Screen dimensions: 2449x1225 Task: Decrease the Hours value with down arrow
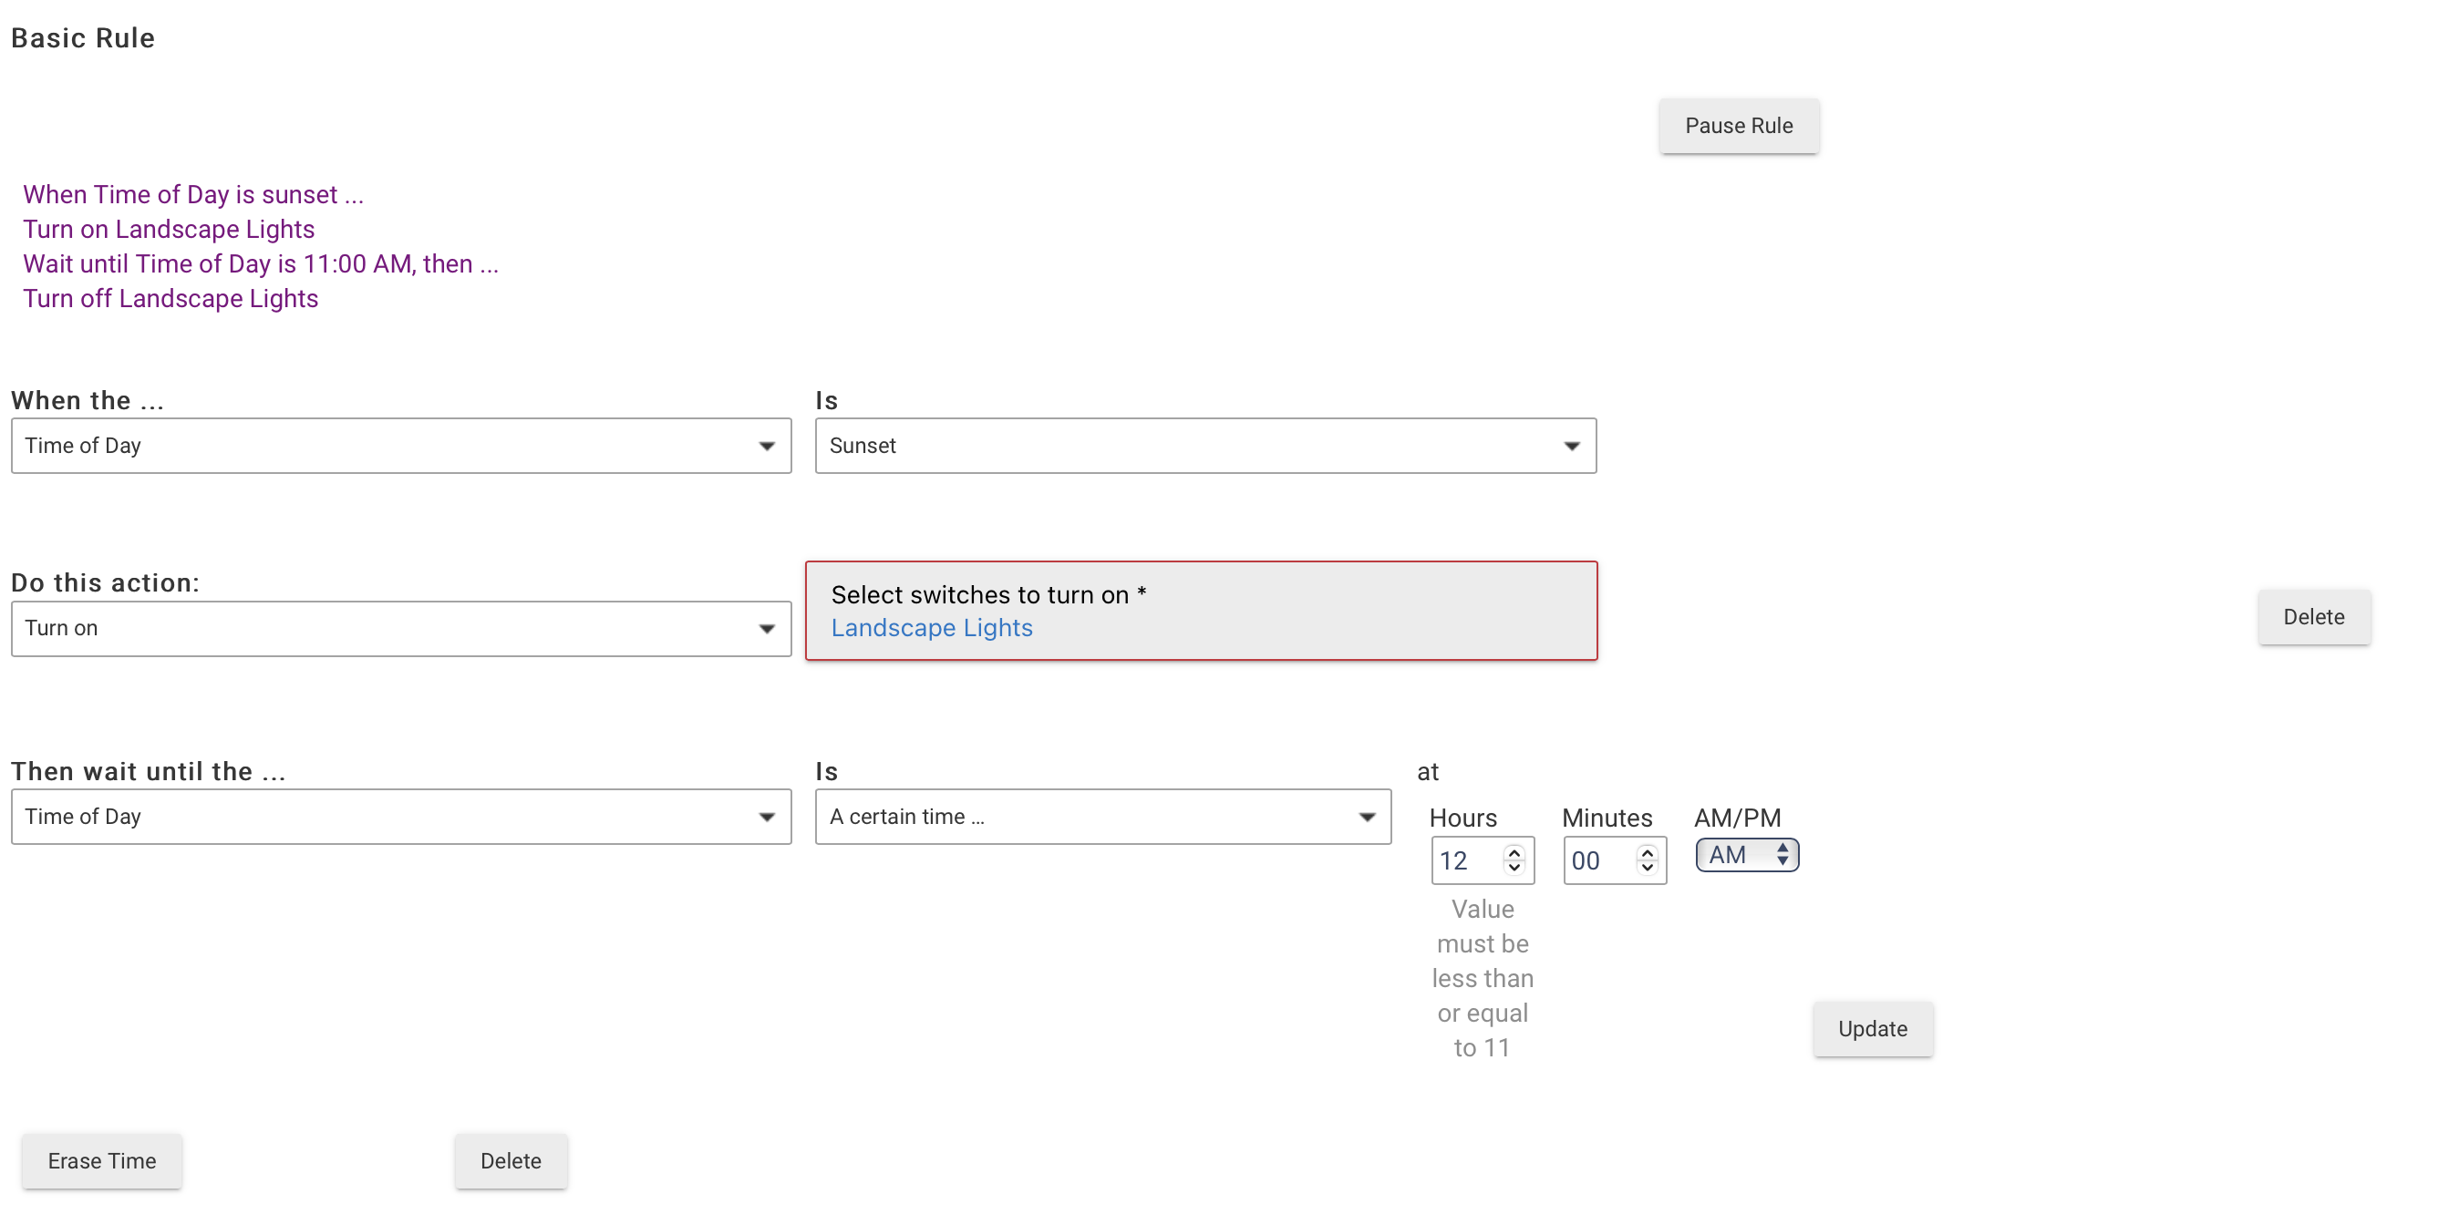[1514, 869]
